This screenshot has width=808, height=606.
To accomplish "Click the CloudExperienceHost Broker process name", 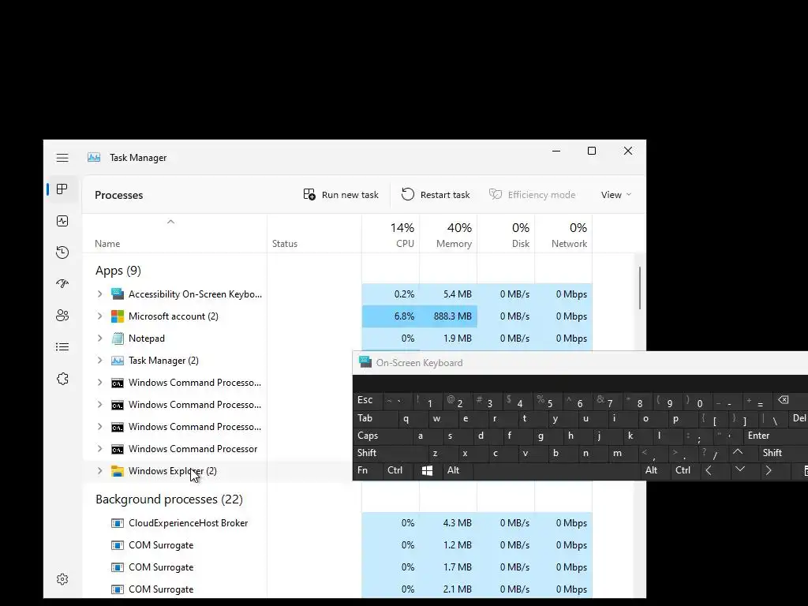I will tap(188, 523).
